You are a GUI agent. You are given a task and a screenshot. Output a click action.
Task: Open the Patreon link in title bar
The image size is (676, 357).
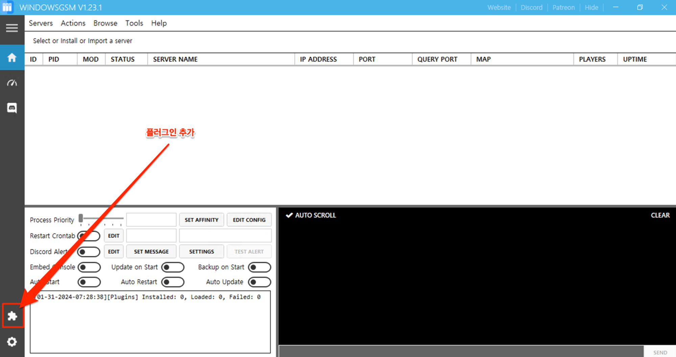tap(563, 7)
